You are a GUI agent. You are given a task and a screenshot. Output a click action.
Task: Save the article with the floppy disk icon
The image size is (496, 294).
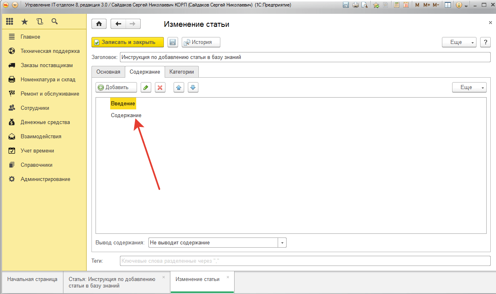pos(172,42)
